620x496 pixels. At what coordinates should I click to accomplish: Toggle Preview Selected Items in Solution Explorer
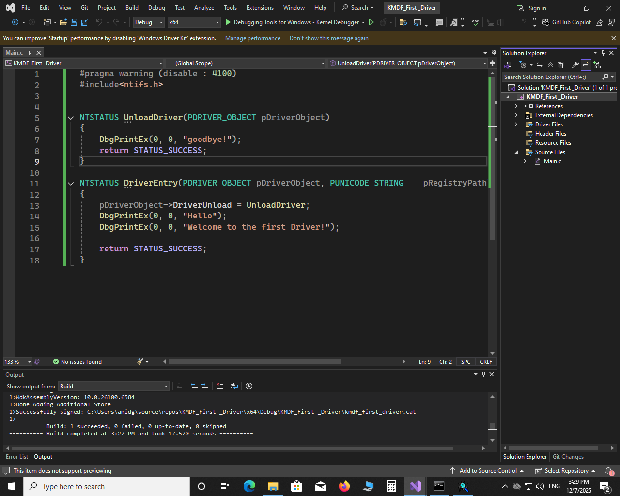click(x=586, y=65)
